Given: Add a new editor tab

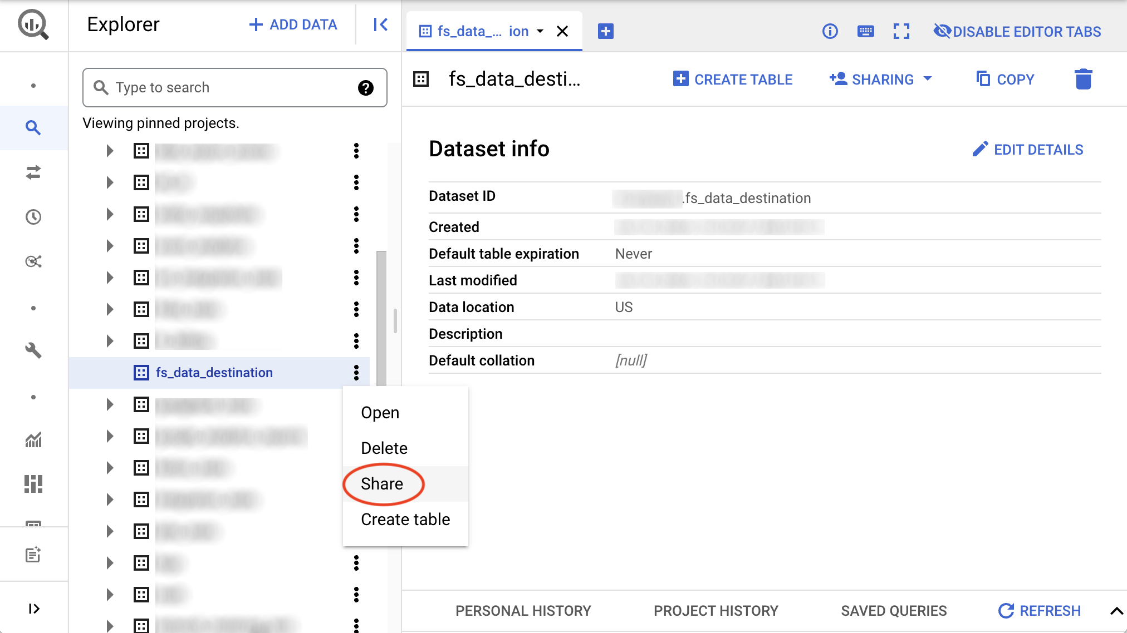Looking at the screenshot, I should pos(606,31).
